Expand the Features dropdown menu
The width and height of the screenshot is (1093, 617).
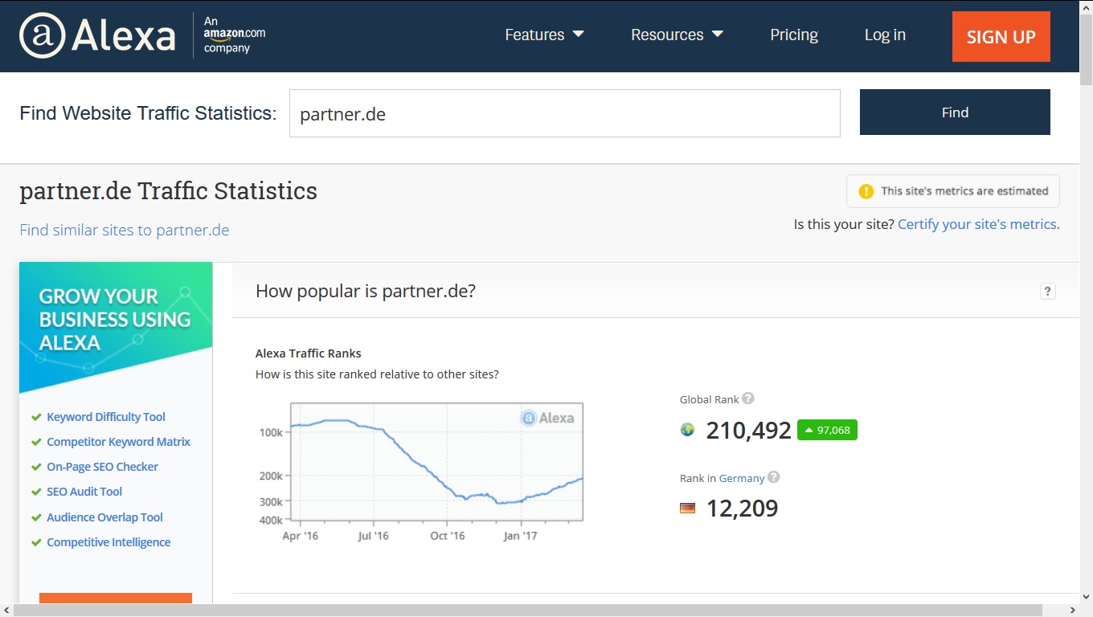tap(544, 35)
